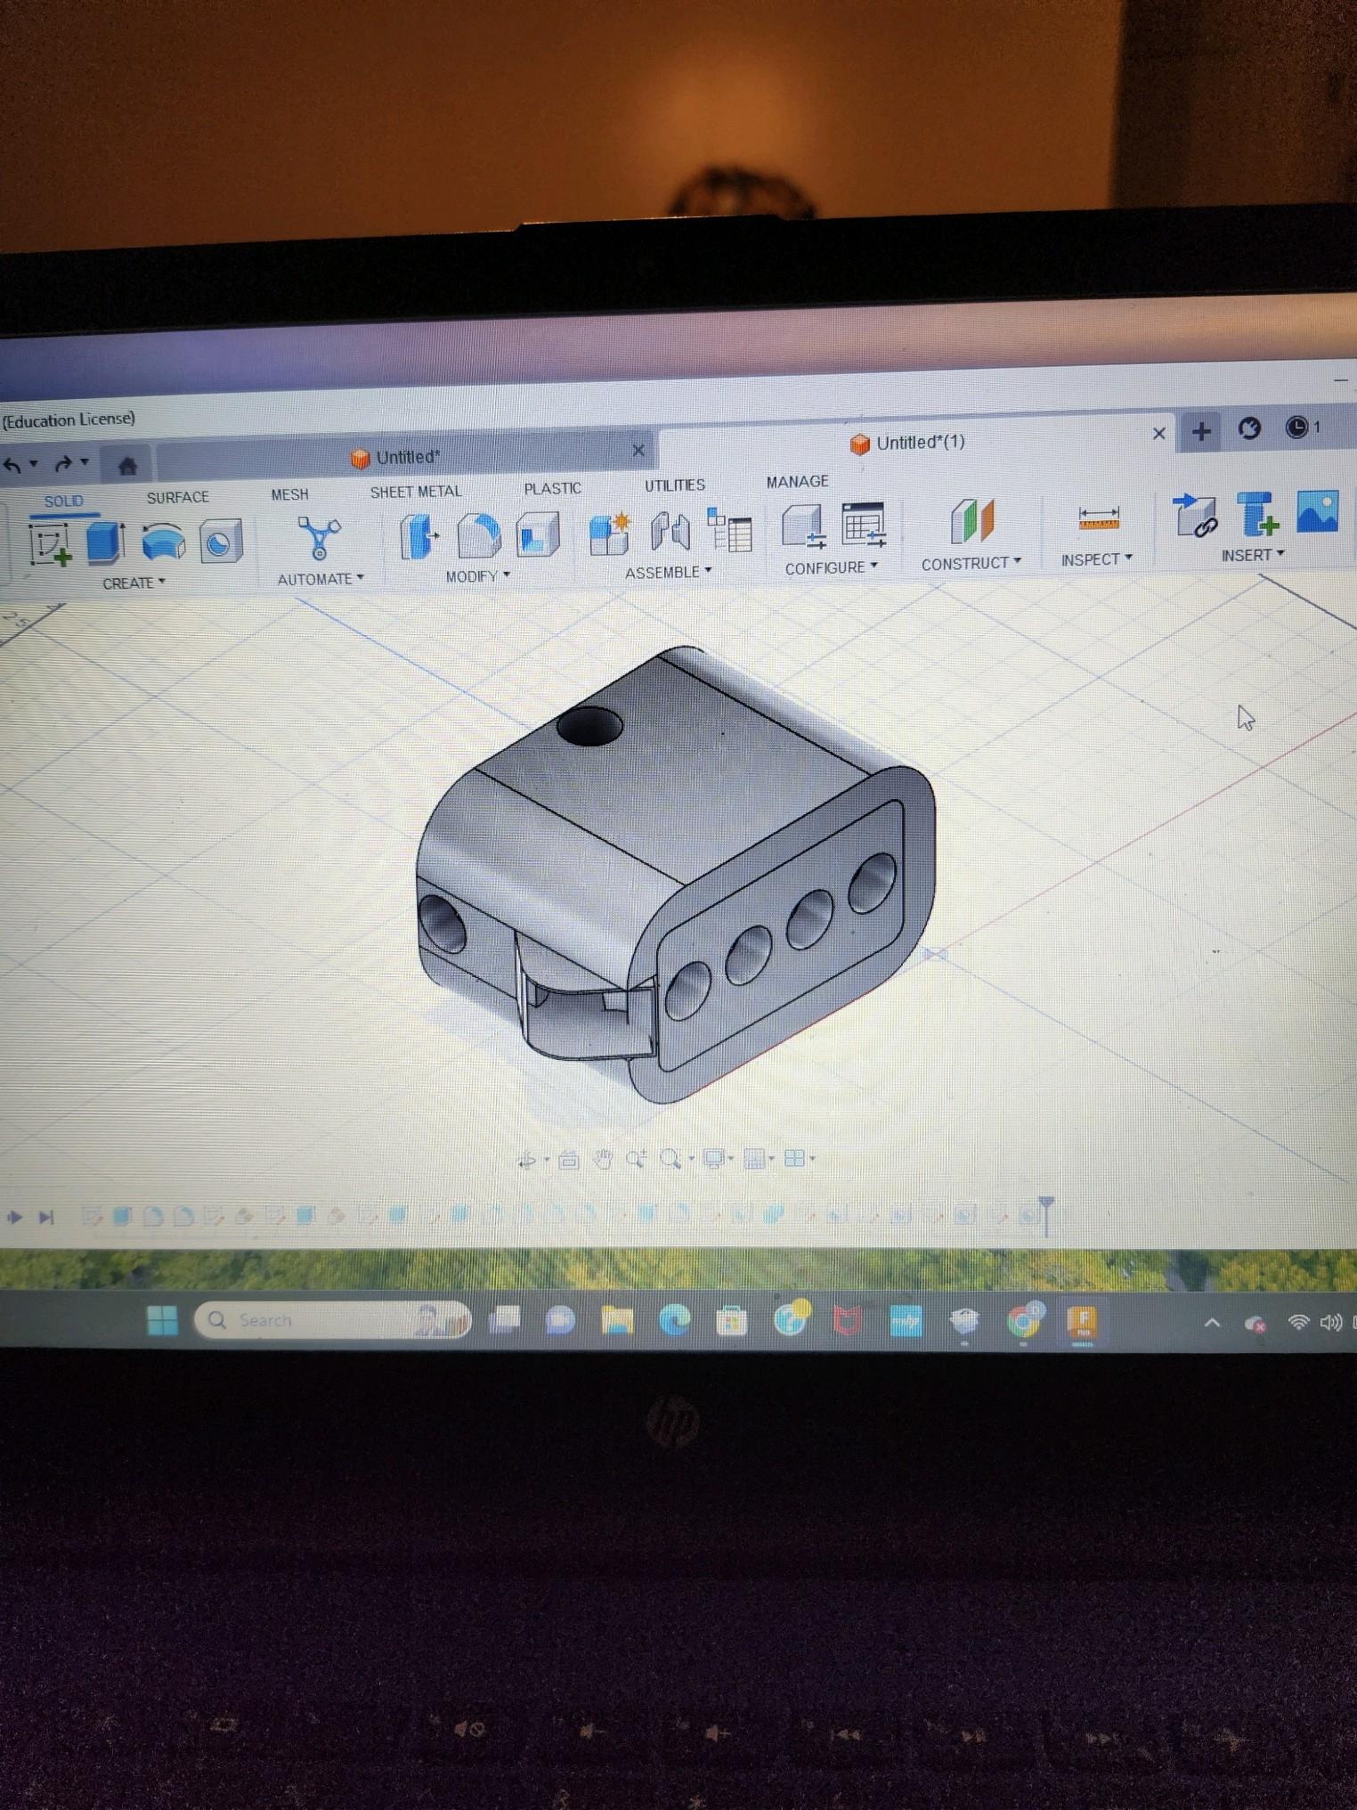Open the Construct dropdown menu
Screen dimensions: 1357x1810
pos(971,564)
